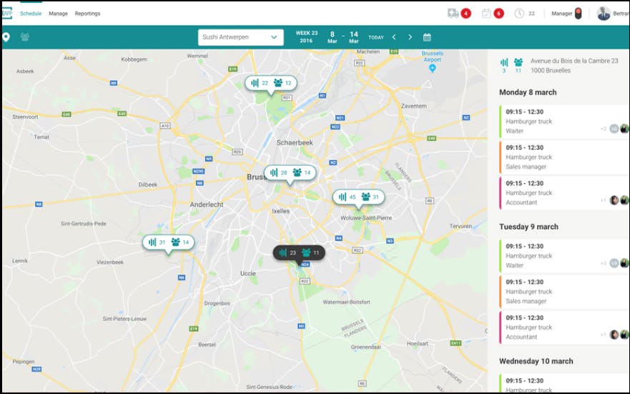Image resolution: width=630 pixels, height=394 pixels.
Task: Click the 14 Mar end date
Action: 353,37
